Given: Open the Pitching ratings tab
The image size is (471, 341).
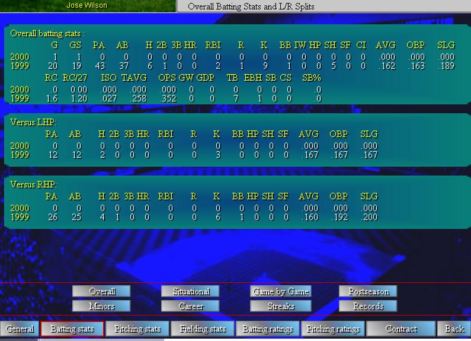Looking at the screenshot, I should 333,329.
